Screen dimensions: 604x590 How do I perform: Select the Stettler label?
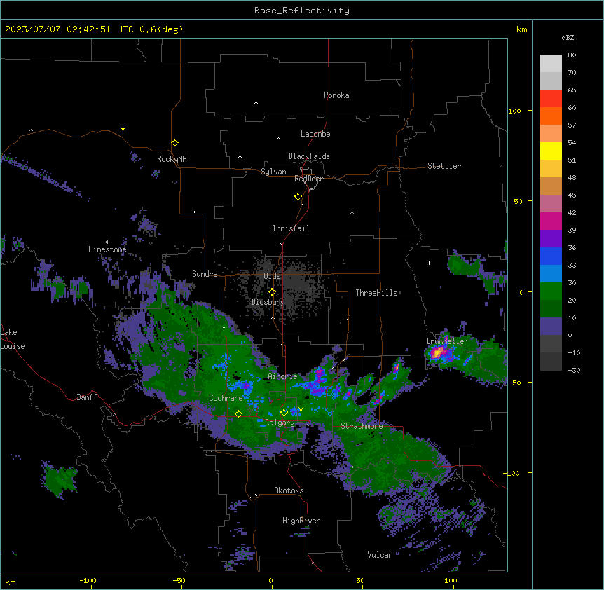pyautogui.click(x=444, y=166)
